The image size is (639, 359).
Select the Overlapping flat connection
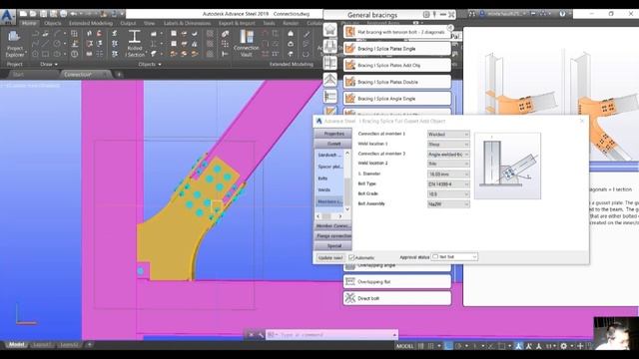coord(397,281)
